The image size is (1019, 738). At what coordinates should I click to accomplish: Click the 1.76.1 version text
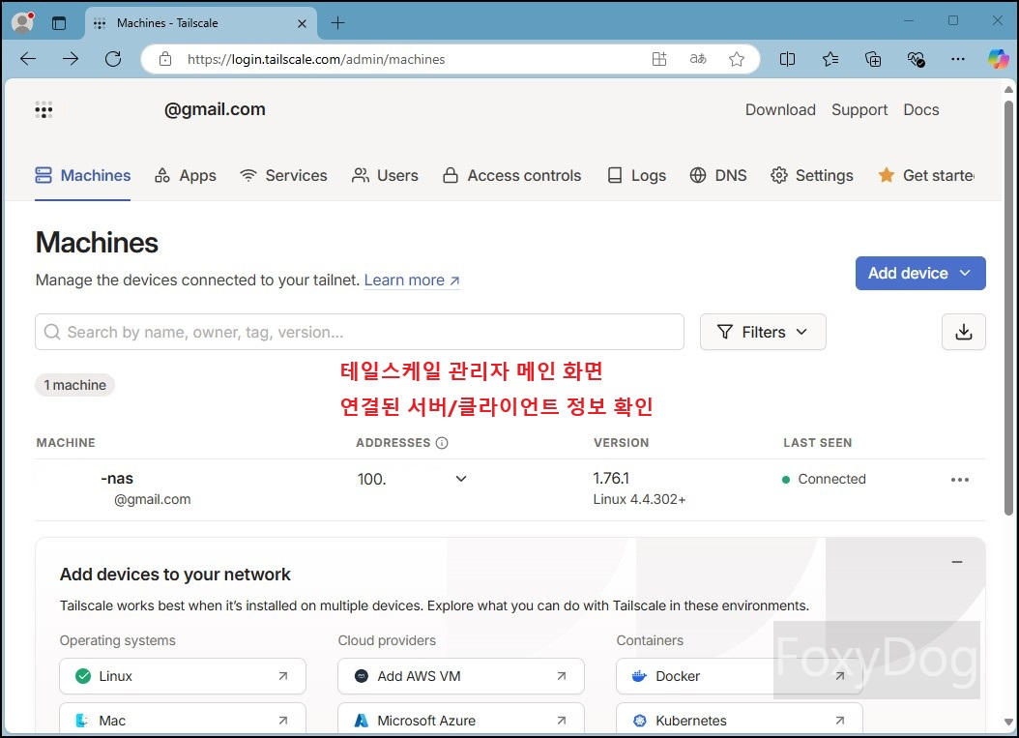pos(611,479)
